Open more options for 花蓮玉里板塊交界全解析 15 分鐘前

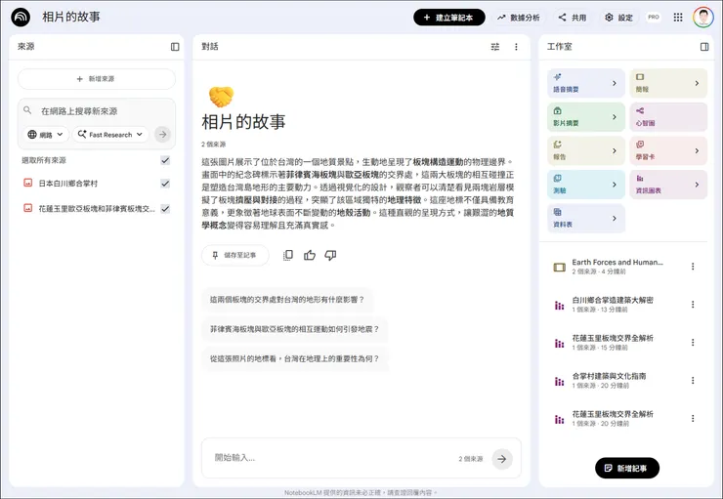(x=693, y=343)
